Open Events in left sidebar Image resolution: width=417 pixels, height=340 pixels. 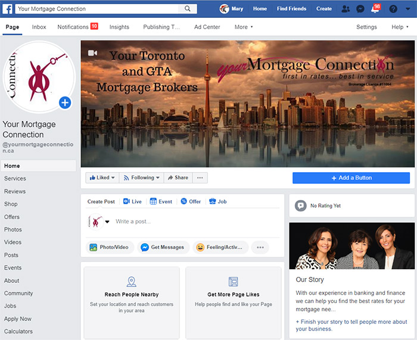(13, 268)
